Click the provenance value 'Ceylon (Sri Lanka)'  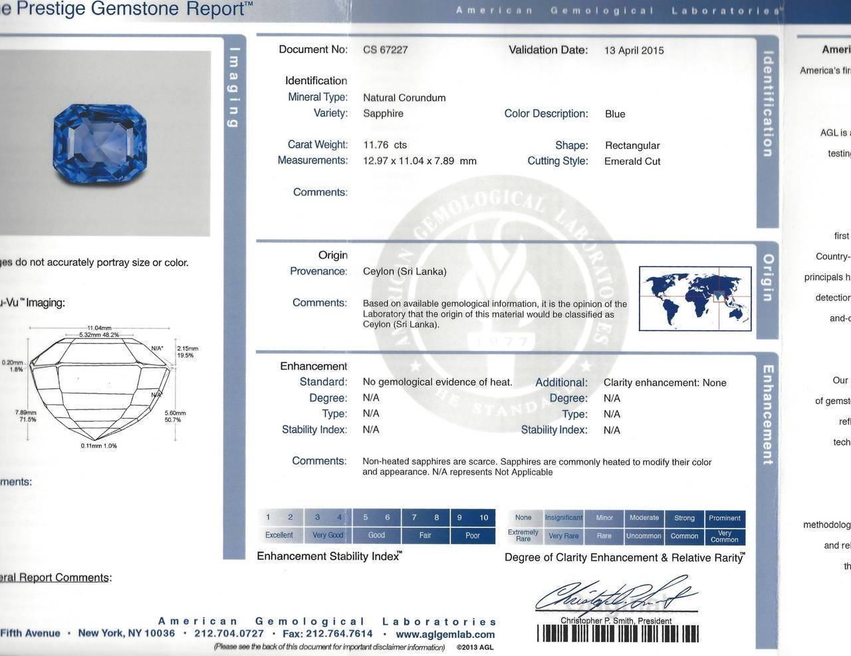point(405,271)
